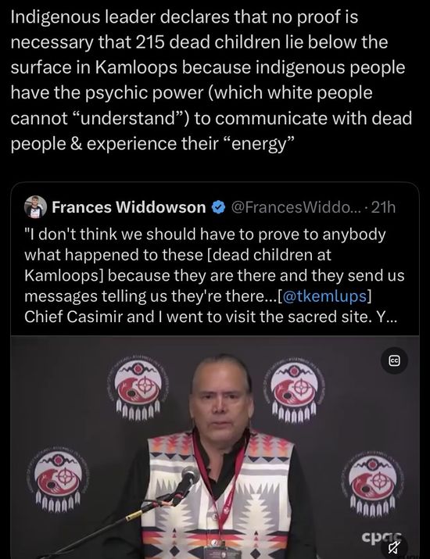Open Frances Widdowson's profile avatar
Image resolution: width=430 pixels, height=559 pixels.
point(35,206)
